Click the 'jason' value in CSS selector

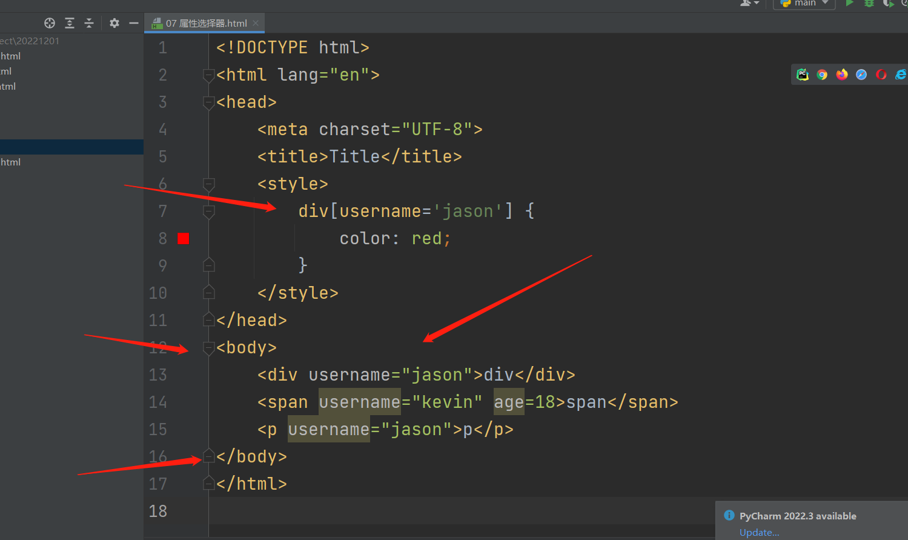467,211
